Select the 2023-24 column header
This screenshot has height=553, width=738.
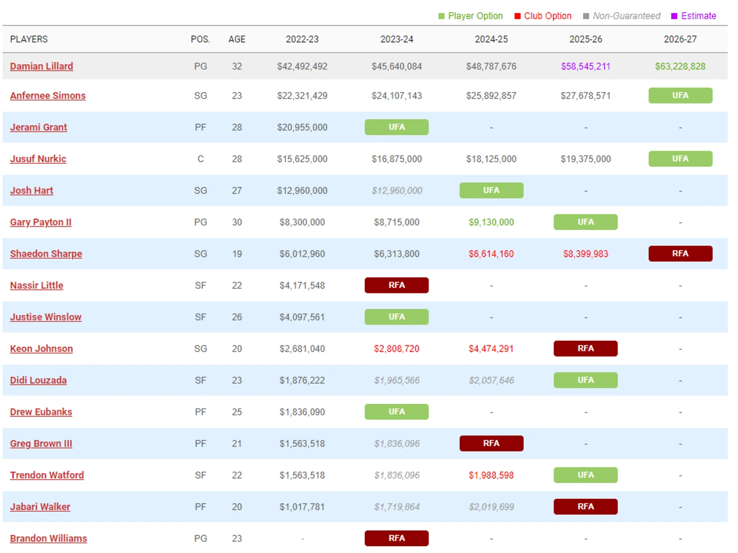397,39
